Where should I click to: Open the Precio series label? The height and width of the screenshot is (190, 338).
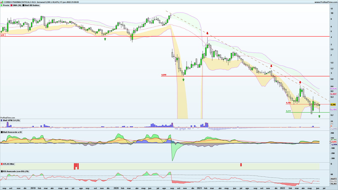[6, 5]
